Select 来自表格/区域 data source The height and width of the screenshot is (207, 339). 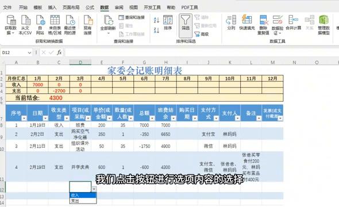[55, 25]
